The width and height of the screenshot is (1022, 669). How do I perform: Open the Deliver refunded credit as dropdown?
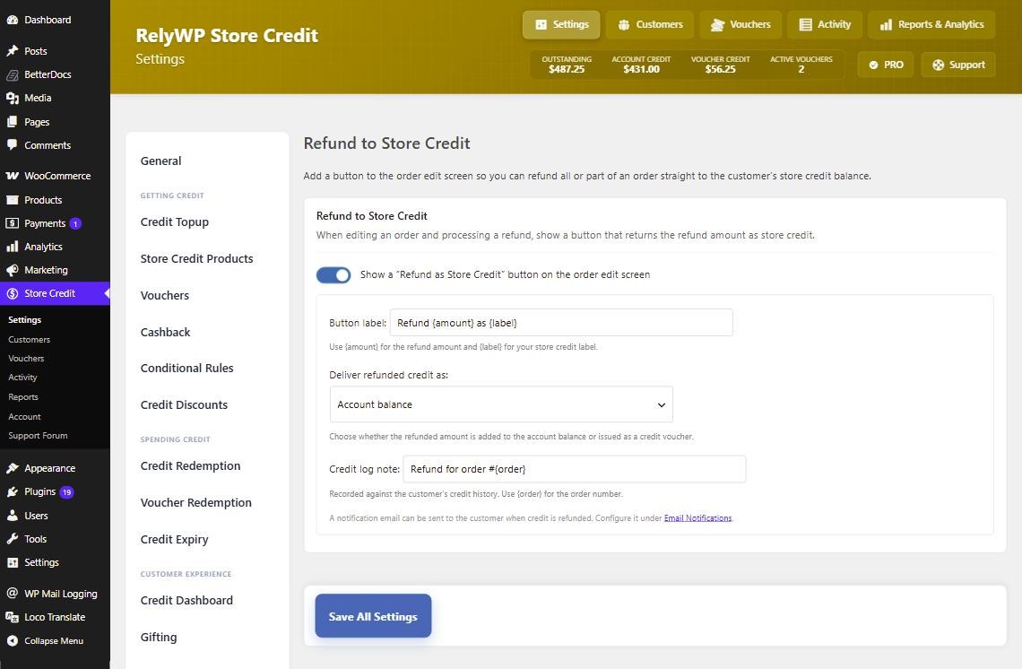(x=501, y=404)
